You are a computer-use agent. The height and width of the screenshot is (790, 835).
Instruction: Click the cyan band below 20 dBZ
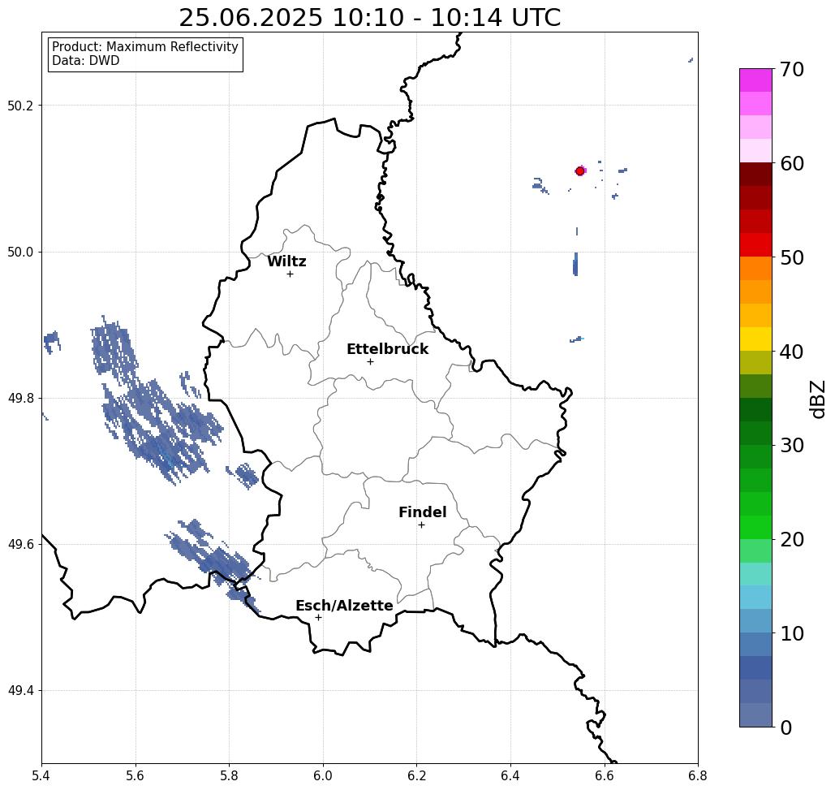pyautogui.click(x=755, y=574)
